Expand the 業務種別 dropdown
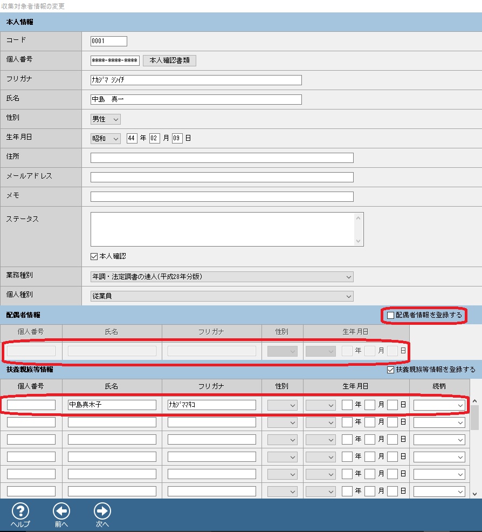The height and width of the screenshot is (532, 482). click(x=222, y=277)
